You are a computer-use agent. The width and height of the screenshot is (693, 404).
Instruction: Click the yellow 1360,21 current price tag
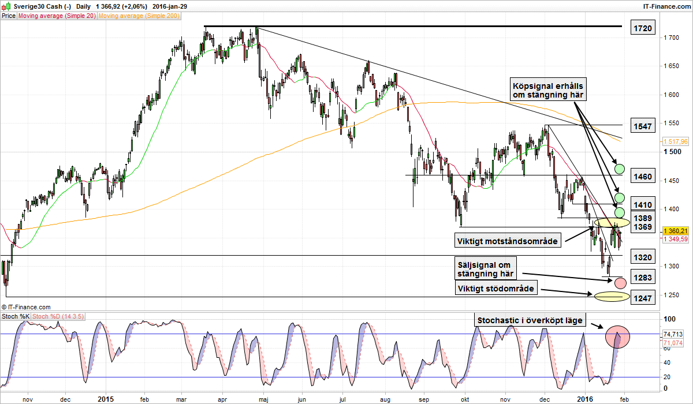(x=676, y=231)
